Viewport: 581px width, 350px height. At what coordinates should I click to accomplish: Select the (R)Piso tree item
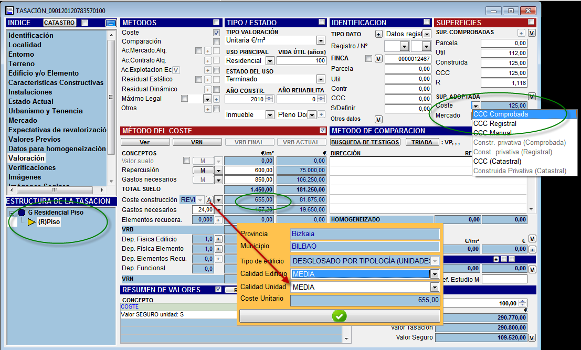(x=49, y=222)
